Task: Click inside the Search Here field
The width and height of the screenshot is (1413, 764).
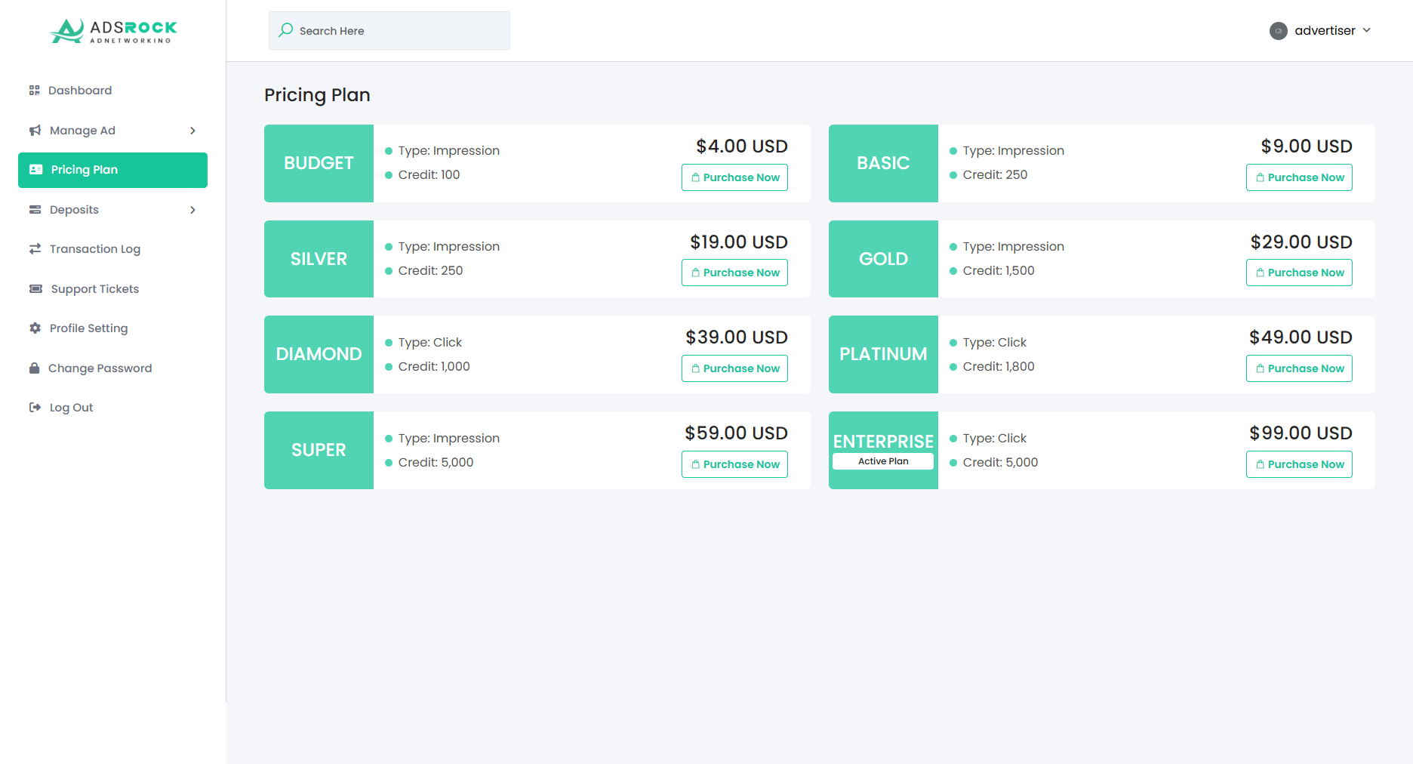Action: click(389, 30)
